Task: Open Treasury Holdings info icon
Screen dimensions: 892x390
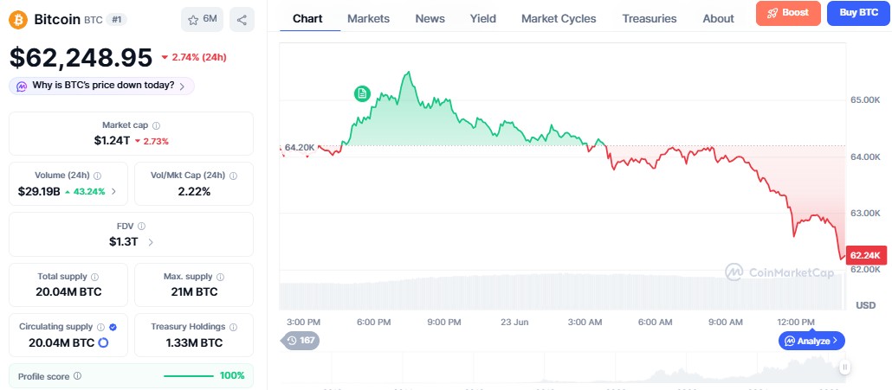Action: [x=233, y=327]
